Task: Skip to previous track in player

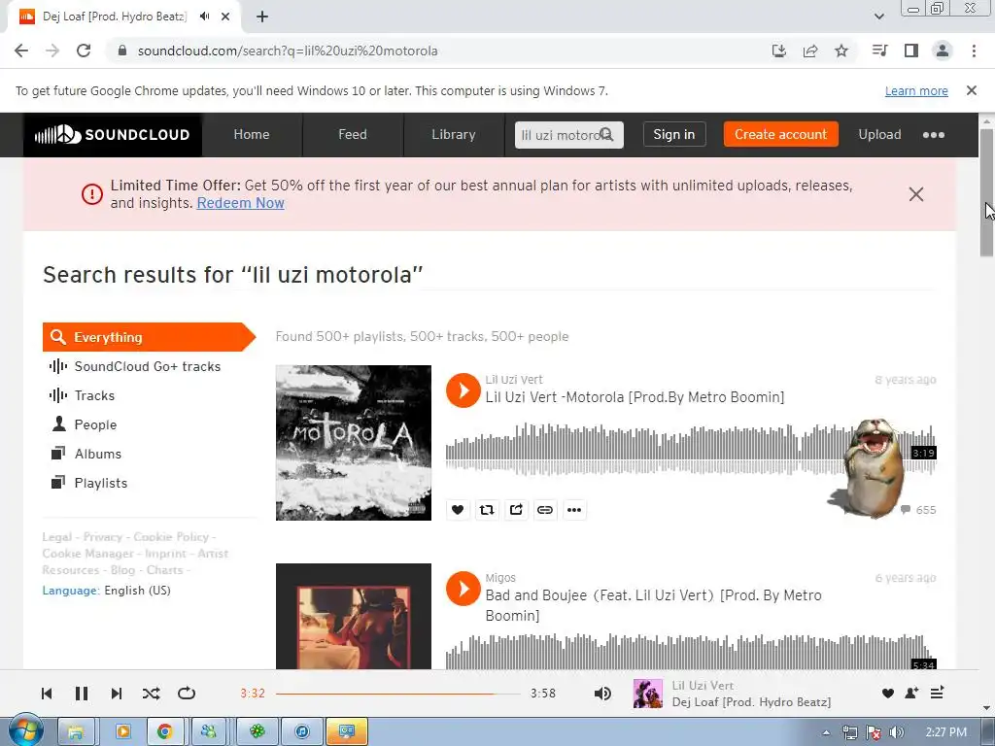Action: pyautogui.click(x=47, y=694)
